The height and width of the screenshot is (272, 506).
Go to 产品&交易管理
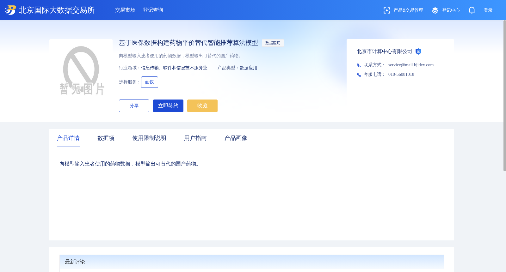(408, 10)
